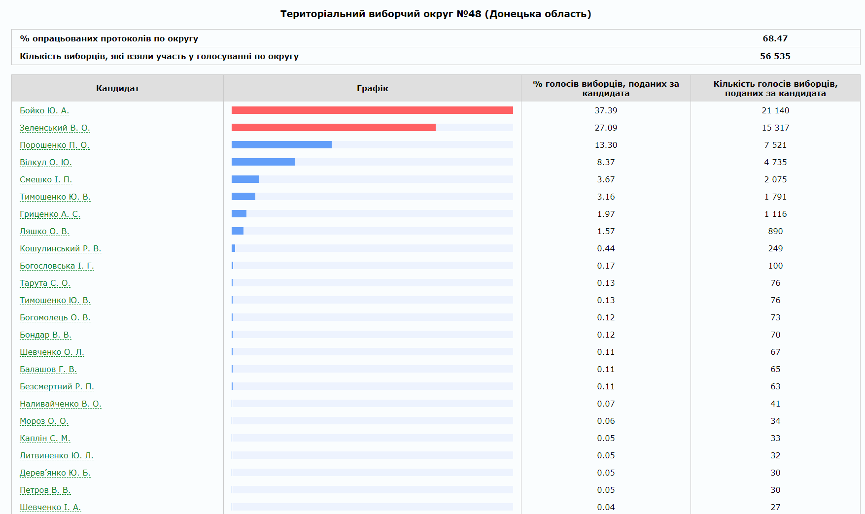
Task: Click the percentage cell 0.17
Action: point(606,266)
